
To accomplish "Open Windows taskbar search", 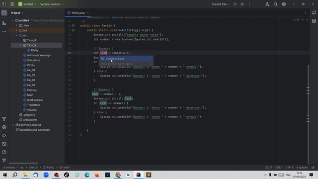I will tap(15, 175).
